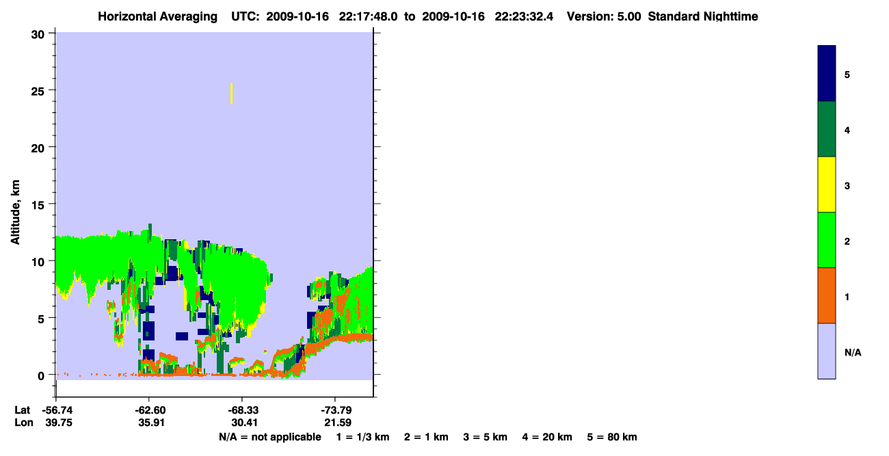Viewport: 889px width, 456px height.
Task: Click the colorbar label '4'
Action: [847, 130]
